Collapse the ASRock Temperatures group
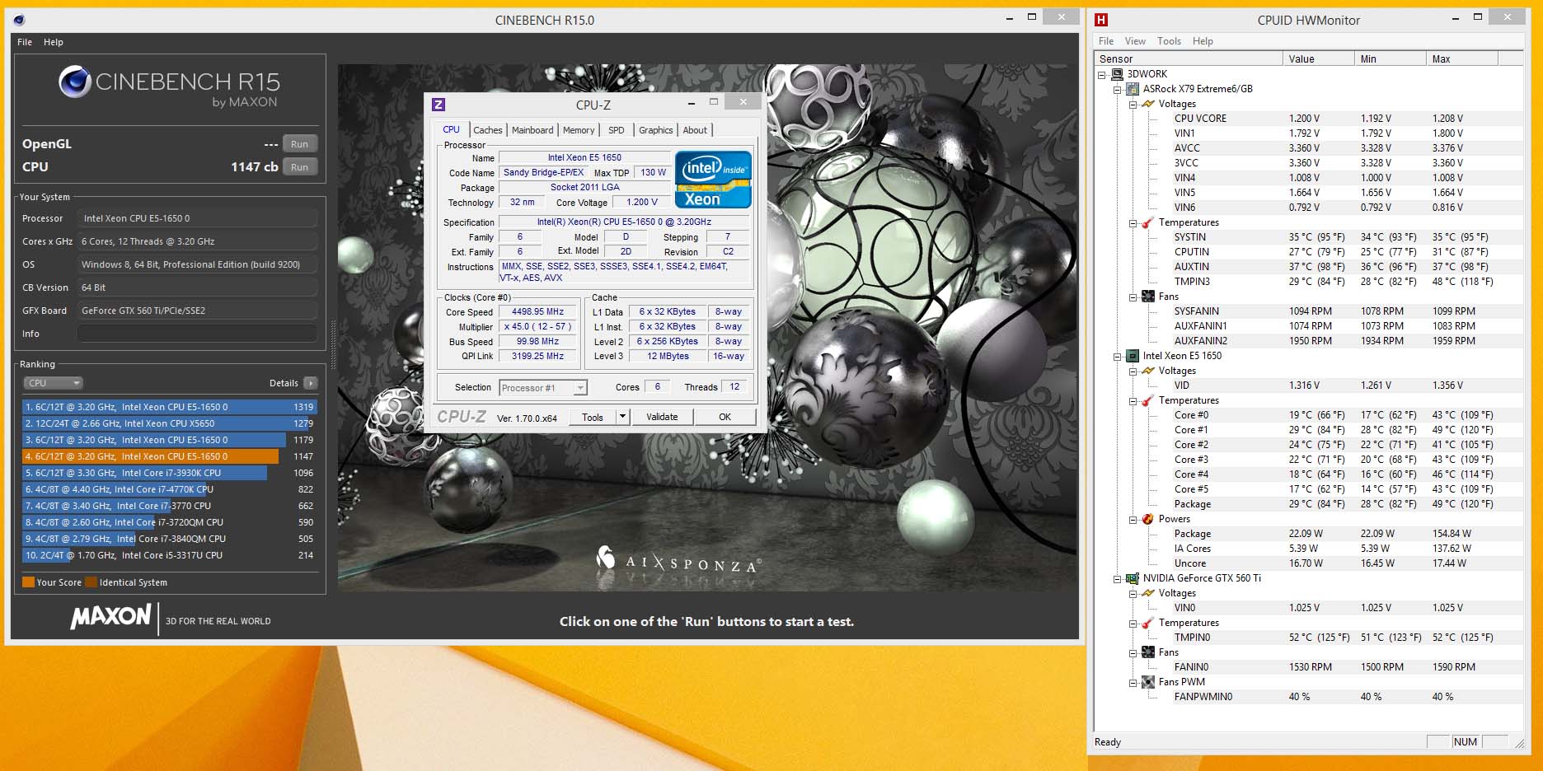This screenshot has width=1543, height=771. pos(1133,223)
